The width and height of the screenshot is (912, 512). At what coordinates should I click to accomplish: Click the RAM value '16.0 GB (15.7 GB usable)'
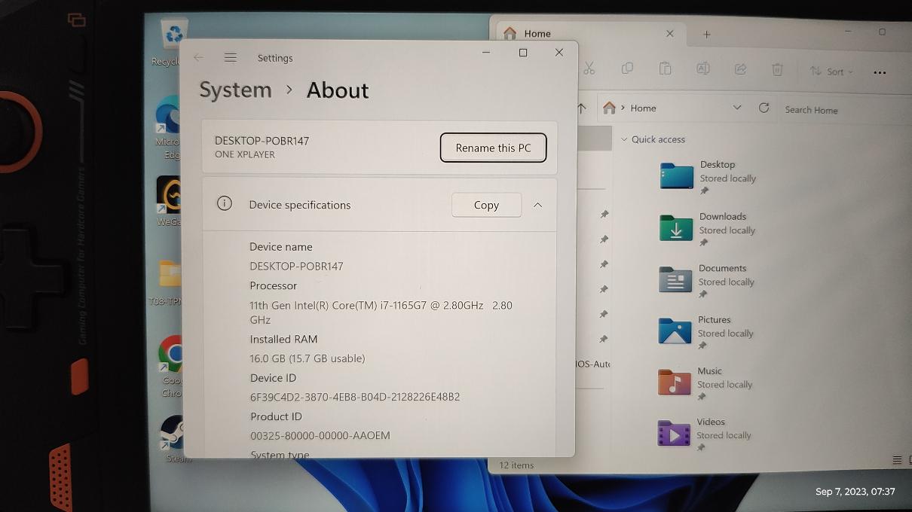coord(308,358)
